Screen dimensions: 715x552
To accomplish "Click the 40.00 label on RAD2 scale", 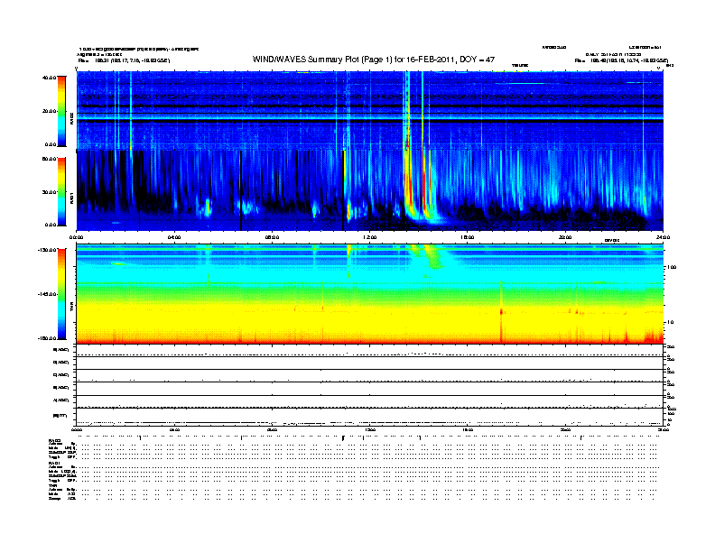I will pyautogui.click(x=49, y=78).
